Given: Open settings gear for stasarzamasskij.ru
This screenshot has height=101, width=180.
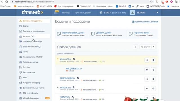Looking at the screenshot, I should pyautogui.click(x=153, y=79).
